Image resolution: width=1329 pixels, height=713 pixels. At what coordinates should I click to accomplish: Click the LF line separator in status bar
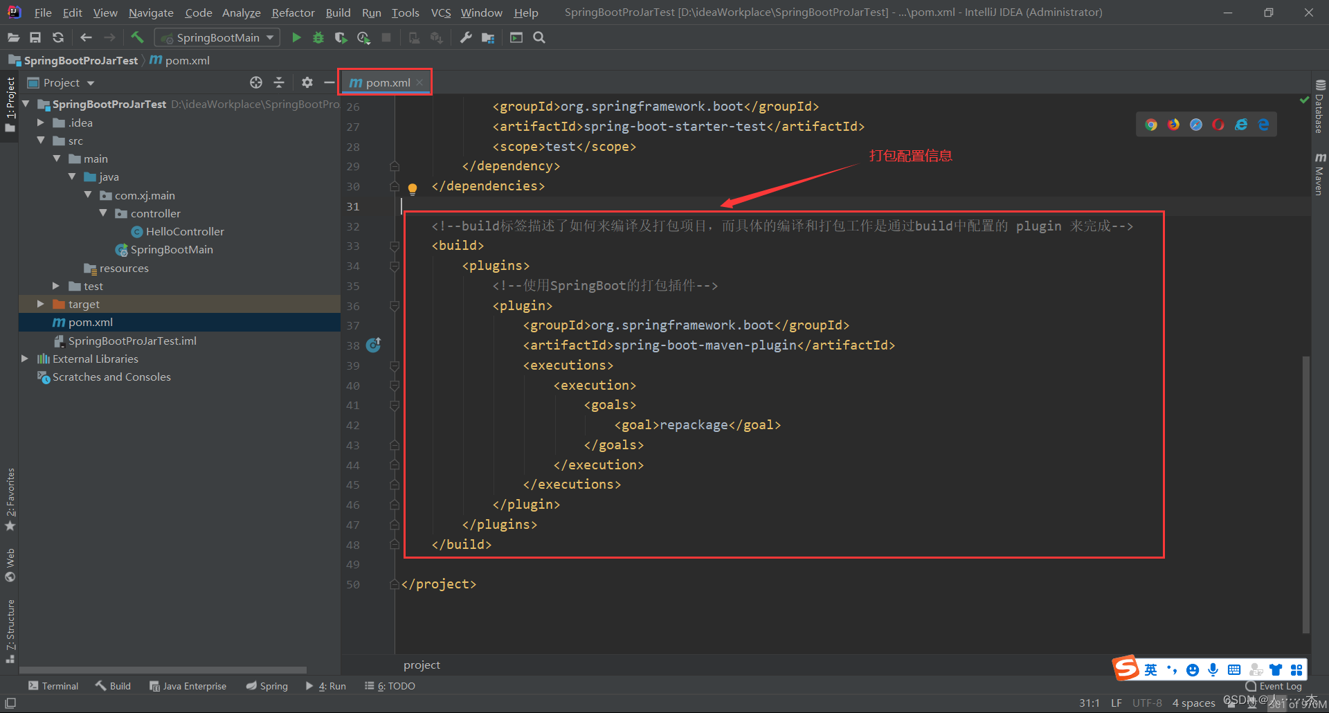click(x=1116, y=703)
